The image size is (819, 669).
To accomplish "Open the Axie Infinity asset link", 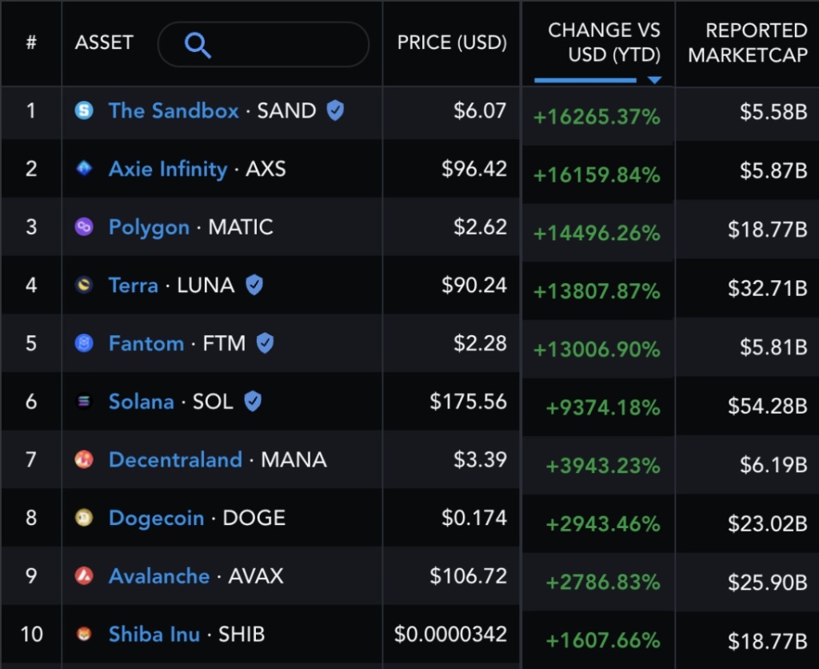I will (x=169, y=170).
